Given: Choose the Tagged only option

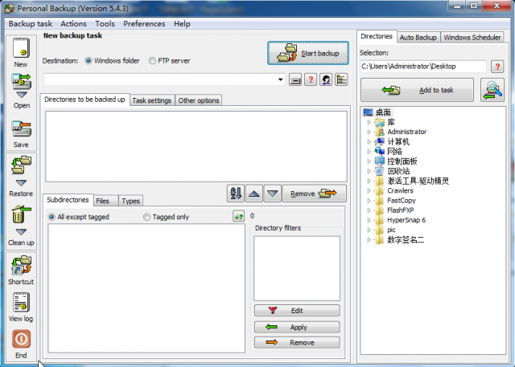Looking at the screenshot, I should click(146, 217).
